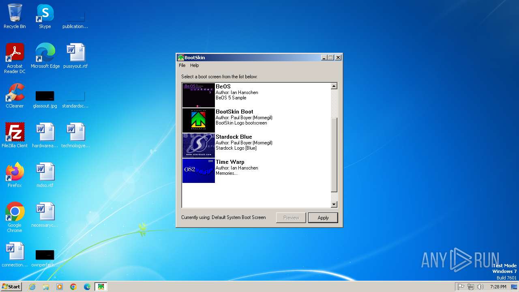The width and height of the screenshot is (519, 292).
Task: Click the Preview button
Action: [x=291, y=218]
